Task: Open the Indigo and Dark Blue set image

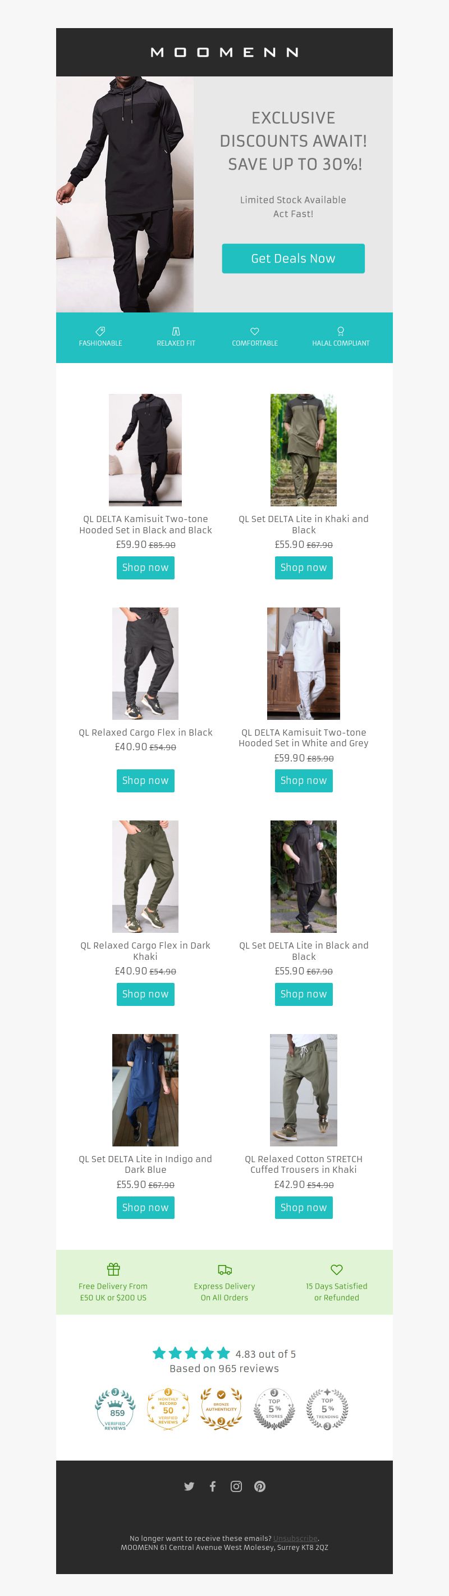Action: pos(145,1090)
